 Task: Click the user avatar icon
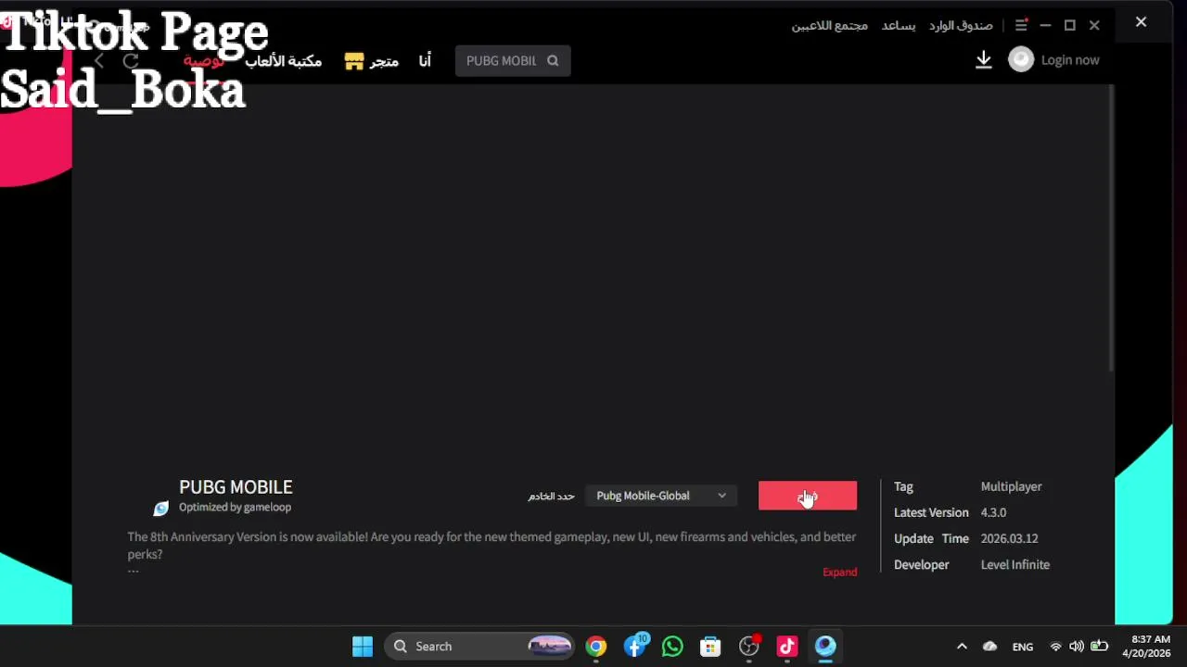pos(1021,59)
